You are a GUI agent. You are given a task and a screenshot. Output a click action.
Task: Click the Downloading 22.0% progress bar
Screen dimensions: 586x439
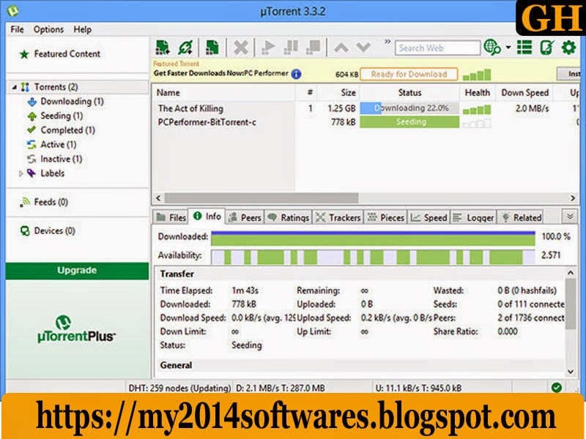tap(409, 108)
